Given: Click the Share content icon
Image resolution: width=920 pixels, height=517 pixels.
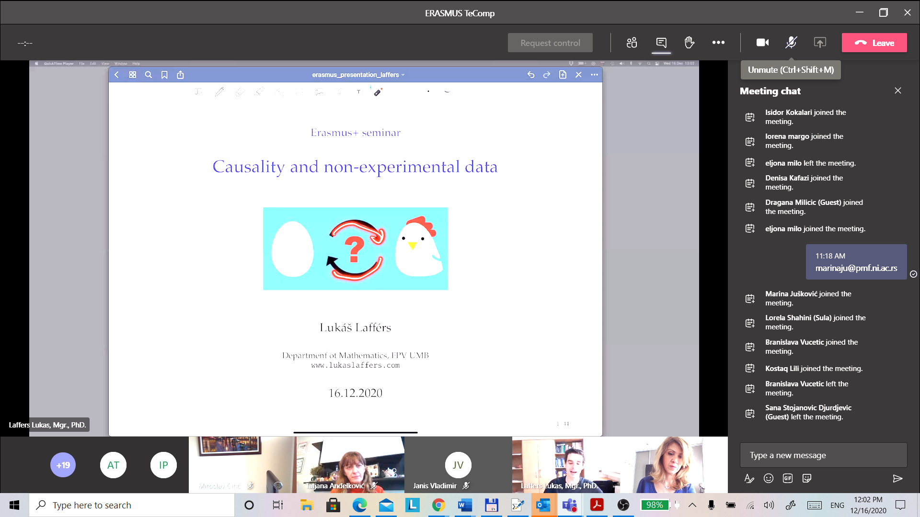Looking at the screenshot, I should click(x=820, y=43).
